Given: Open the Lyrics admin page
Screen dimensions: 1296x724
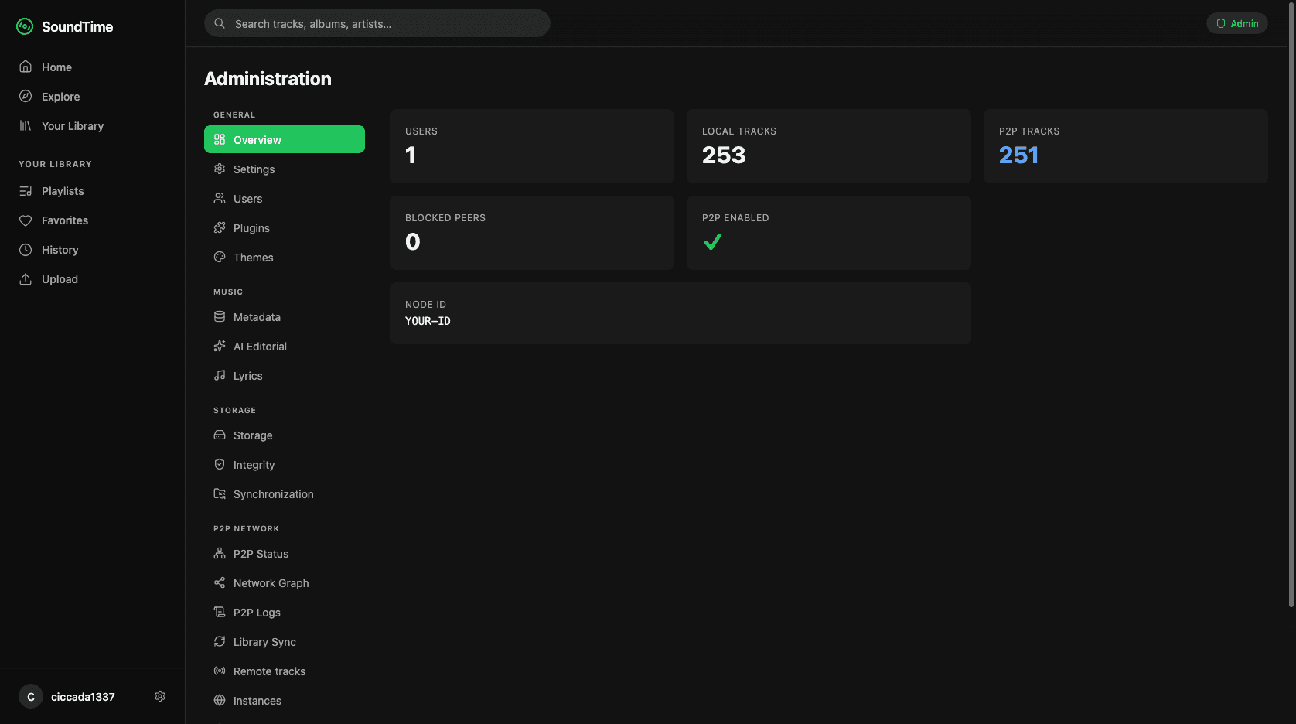Looking at the screenshot, I should pyautogui.click(x=247, y=375).
